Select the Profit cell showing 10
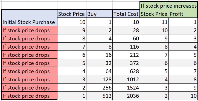 coord(183,96)
